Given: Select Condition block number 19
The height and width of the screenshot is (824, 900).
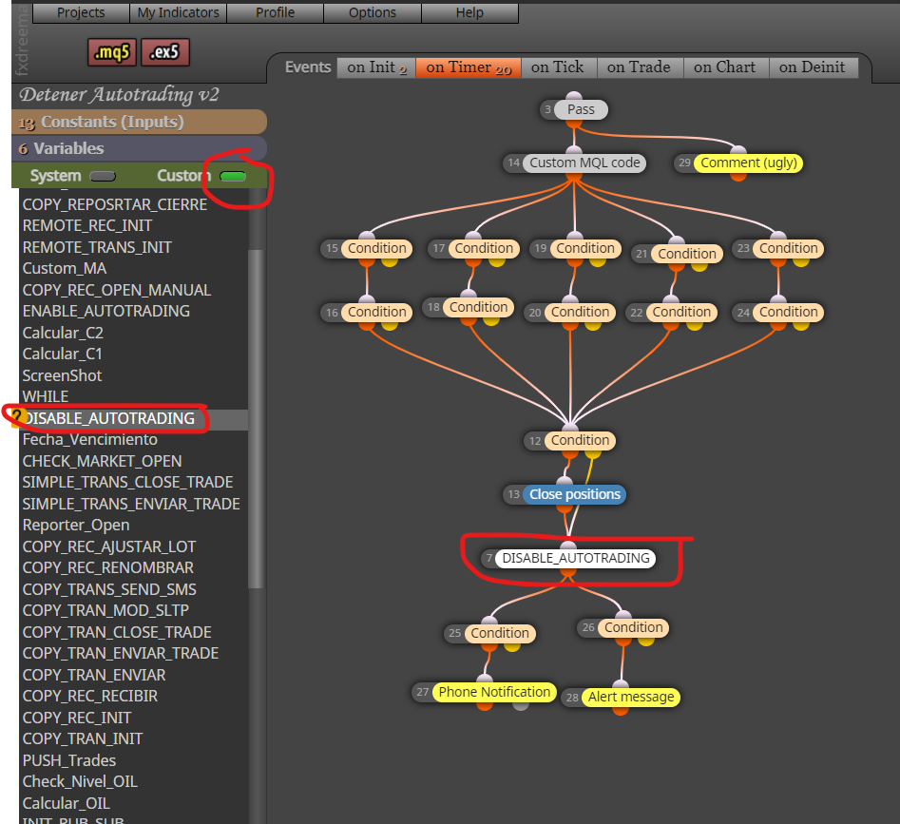Looking at the screenshot, I should [584, 248].
